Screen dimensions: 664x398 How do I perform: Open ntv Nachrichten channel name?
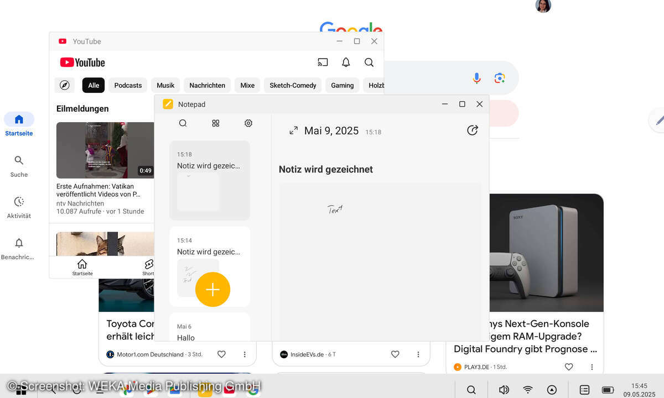(80, 203)
